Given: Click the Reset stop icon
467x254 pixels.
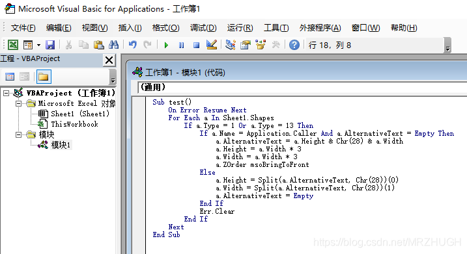Looking at the screenshot, I should [x=196, y=45].
